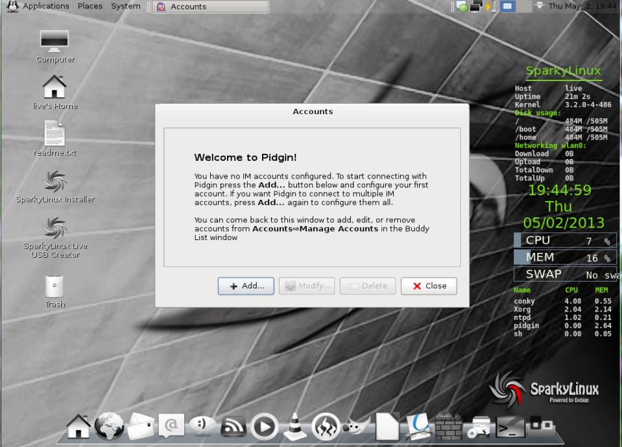Screen dimensions: 622x447
Task: Open live's Home folder icon
Action: coord(54,92)
